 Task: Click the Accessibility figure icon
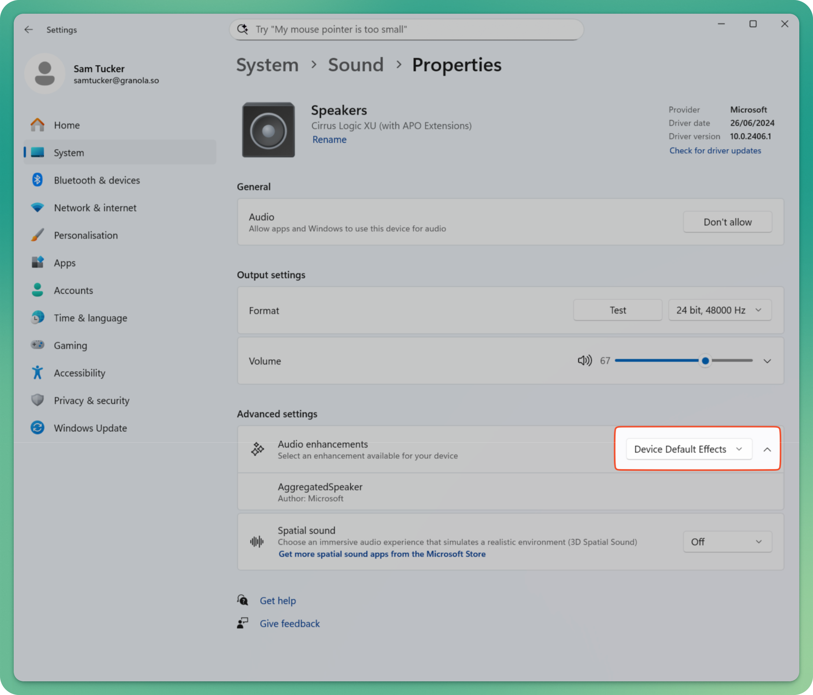coord(38,373)
